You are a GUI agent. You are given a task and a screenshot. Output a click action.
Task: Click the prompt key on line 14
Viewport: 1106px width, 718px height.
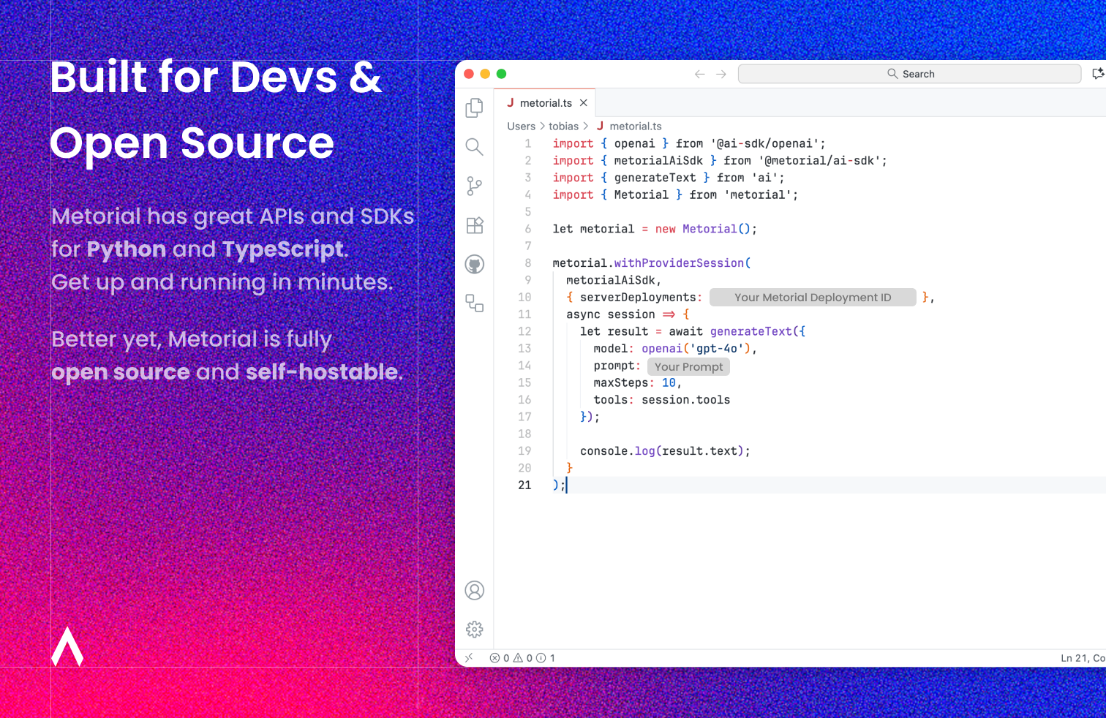[x=614, y=366]
